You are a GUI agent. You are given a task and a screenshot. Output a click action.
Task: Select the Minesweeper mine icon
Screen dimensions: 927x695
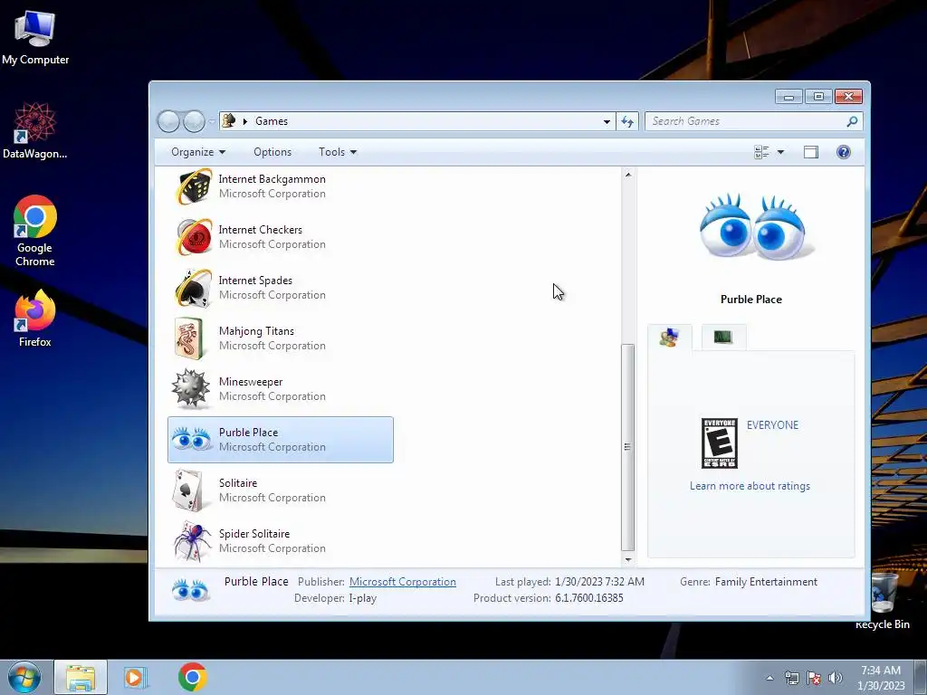coord(190,389)
